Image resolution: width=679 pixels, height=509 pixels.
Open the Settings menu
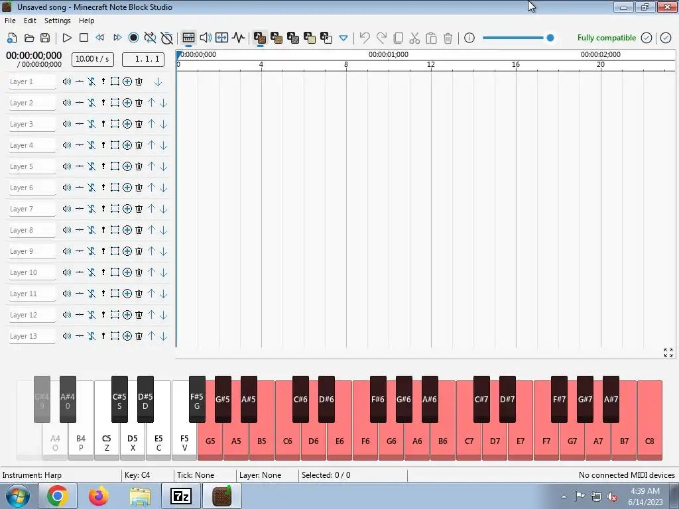click(57, 21)
